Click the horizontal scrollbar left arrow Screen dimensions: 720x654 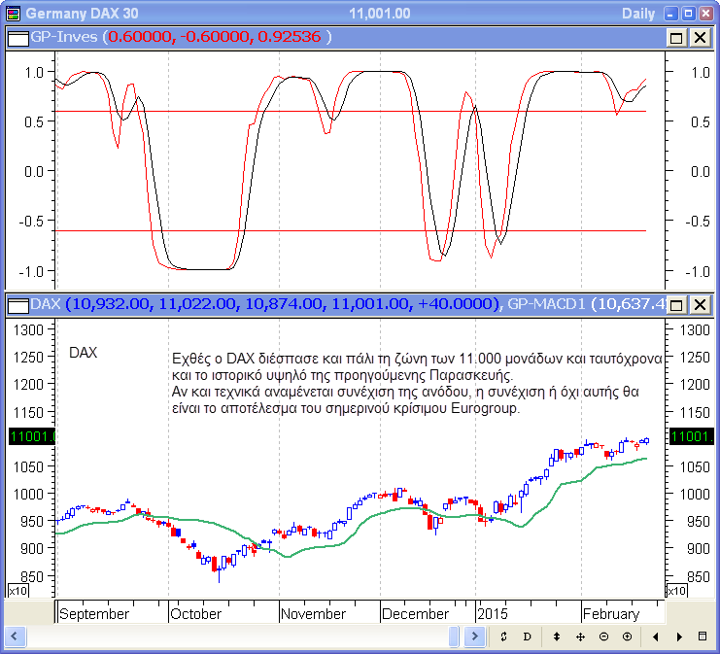click(x=15, y=637)
